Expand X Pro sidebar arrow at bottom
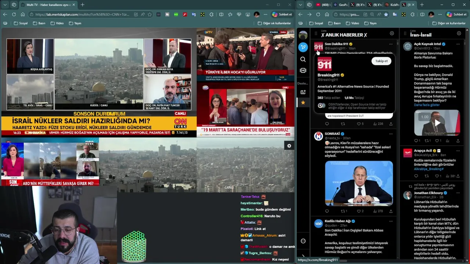The height and width of the screenshot is (264, 470). (303, 256)
